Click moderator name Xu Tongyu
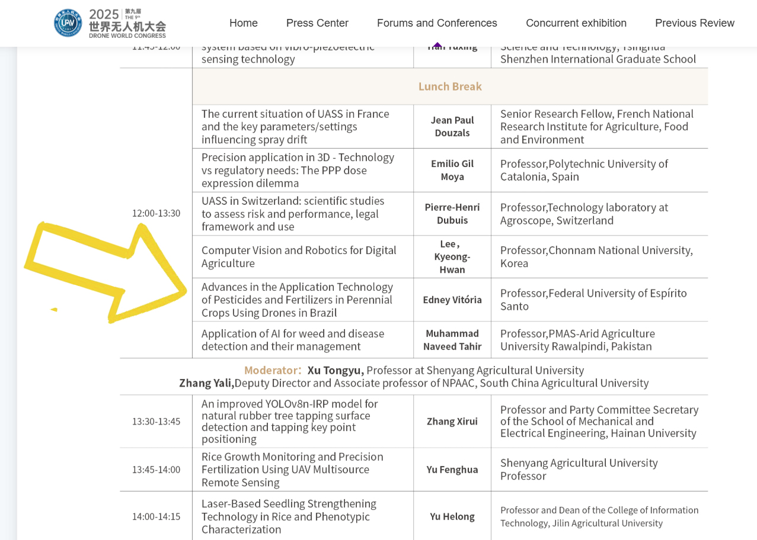Screen dimensions: 757x540 (335, 370)
